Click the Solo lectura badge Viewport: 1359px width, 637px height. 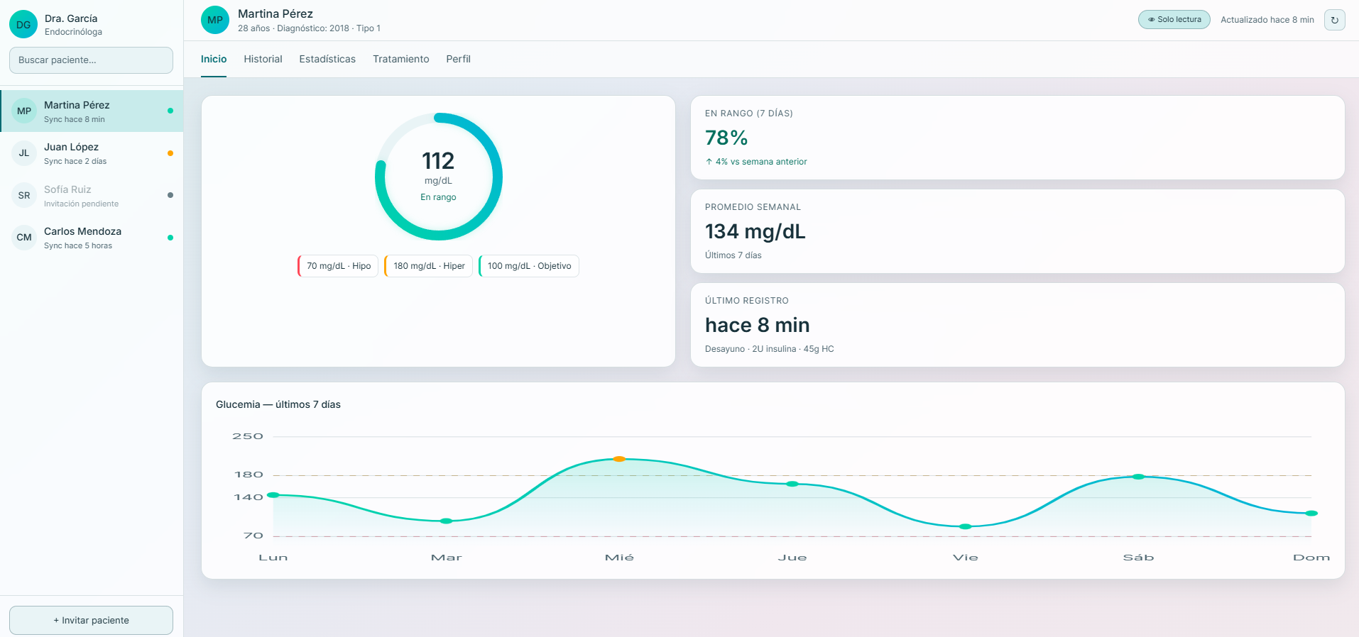coord(1174,20)
